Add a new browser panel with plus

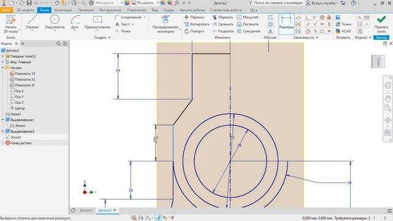23,44
